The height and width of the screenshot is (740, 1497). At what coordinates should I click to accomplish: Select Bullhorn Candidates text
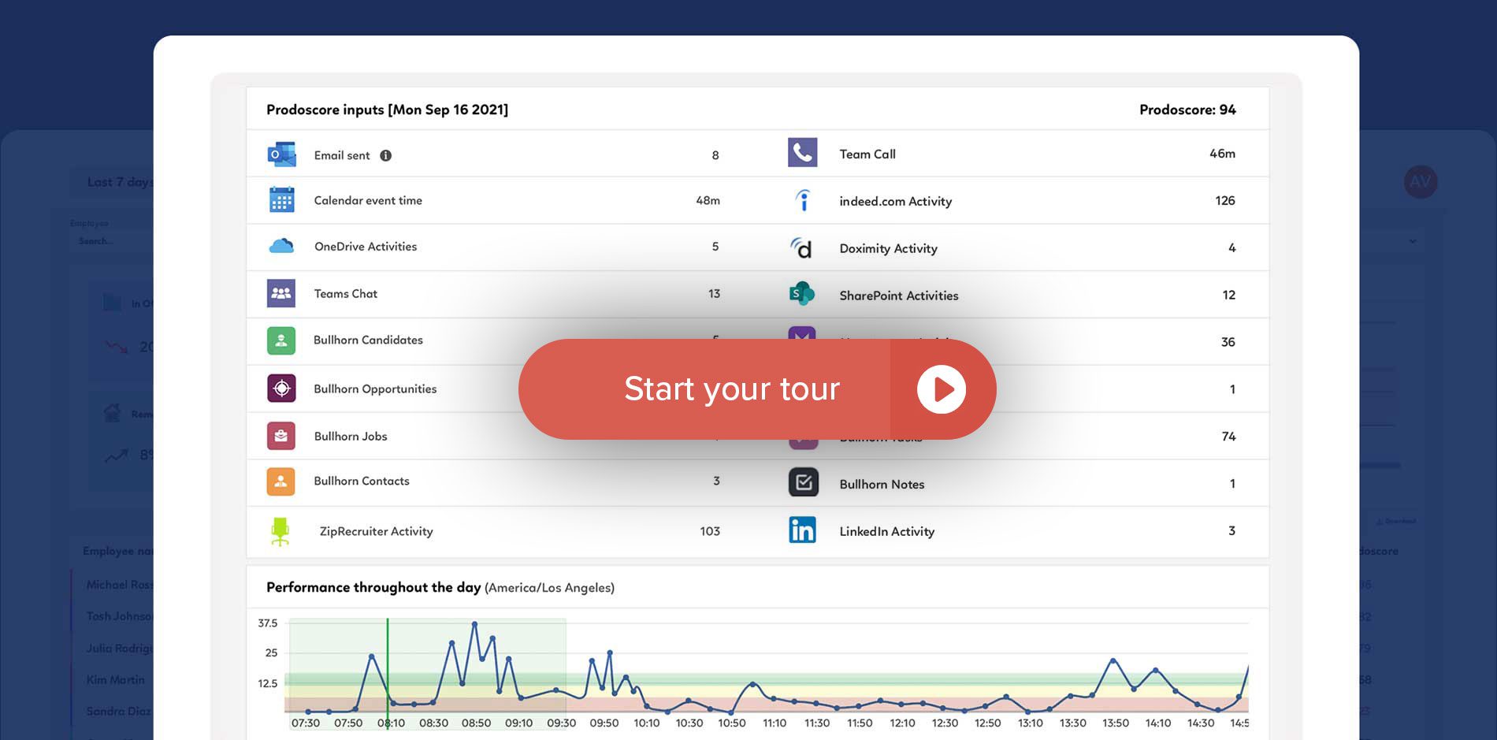pos(368,340)
